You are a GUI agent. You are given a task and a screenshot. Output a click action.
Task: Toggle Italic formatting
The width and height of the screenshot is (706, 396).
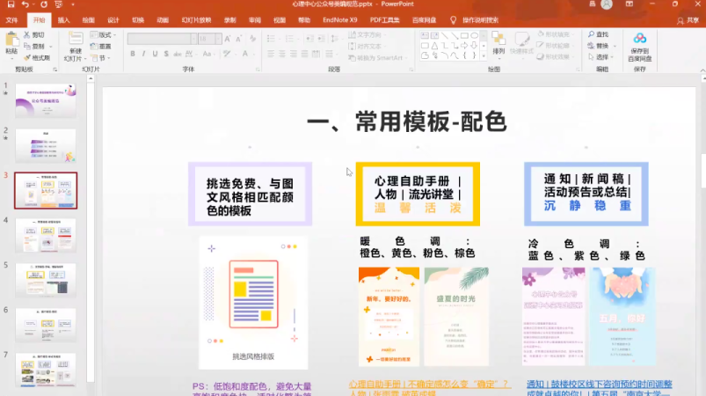click(143, 54)
